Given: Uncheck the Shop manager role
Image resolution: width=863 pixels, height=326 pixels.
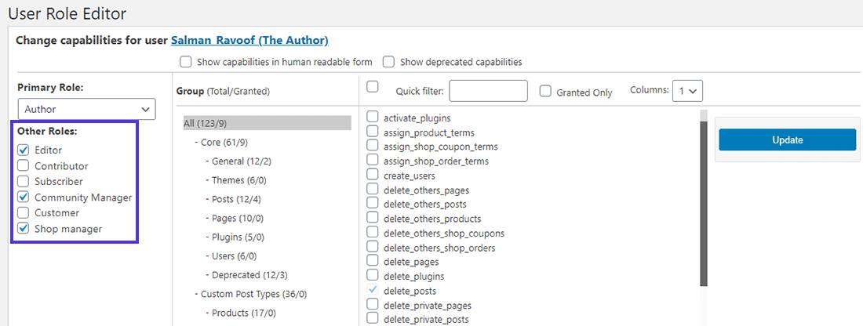Looking at the screenshot, I should coord(24,228).
